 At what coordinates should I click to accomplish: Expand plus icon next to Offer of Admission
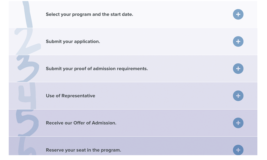coord(238,123)
